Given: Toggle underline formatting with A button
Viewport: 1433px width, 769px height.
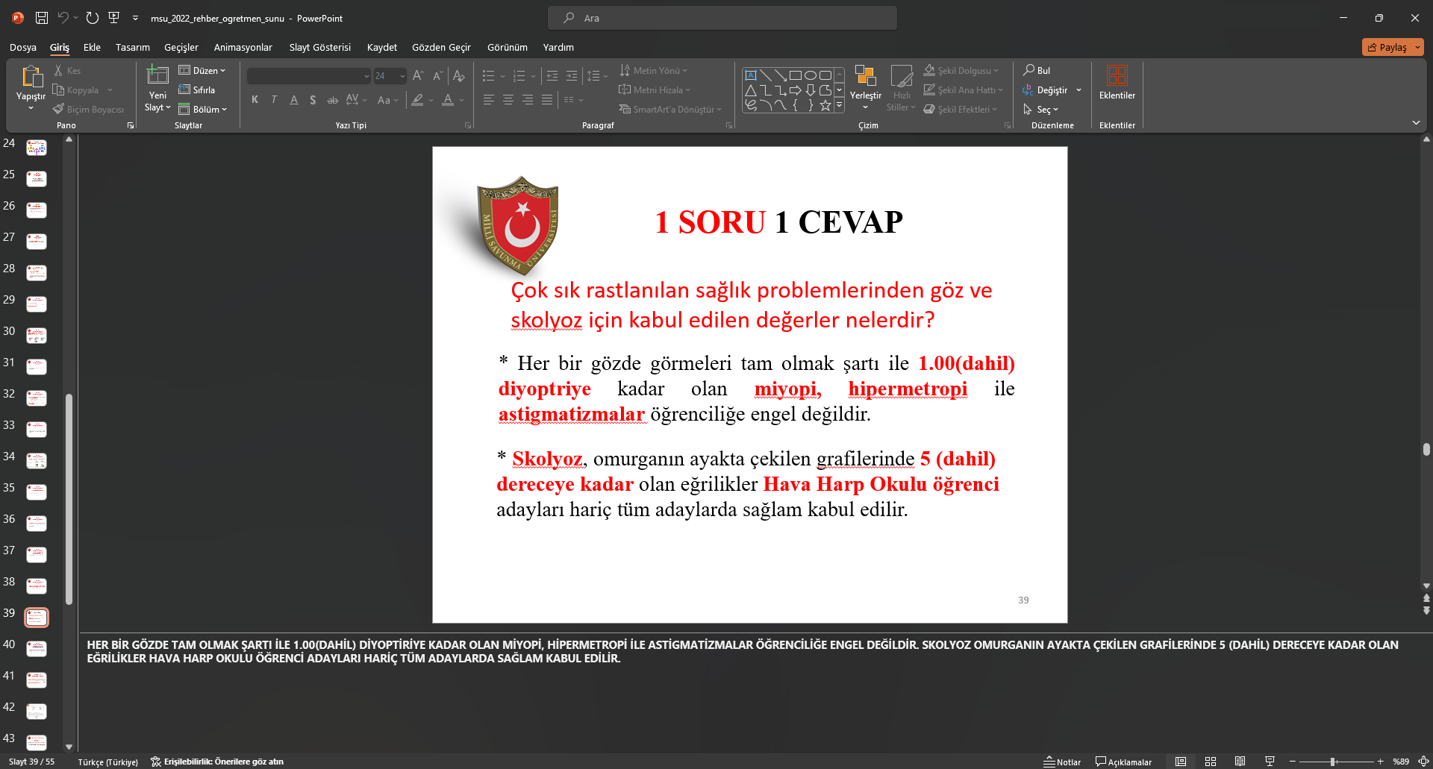Looking at the screenshot, I should point(293,99).
